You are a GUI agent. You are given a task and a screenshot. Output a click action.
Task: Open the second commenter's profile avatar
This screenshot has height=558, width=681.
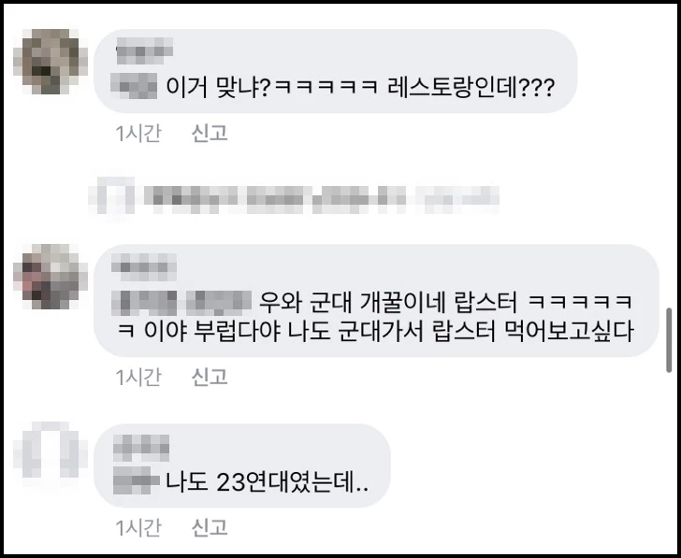[x=51, y=277]
